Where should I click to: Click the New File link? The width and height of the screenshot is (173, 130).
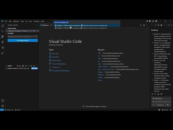point(55,54)
